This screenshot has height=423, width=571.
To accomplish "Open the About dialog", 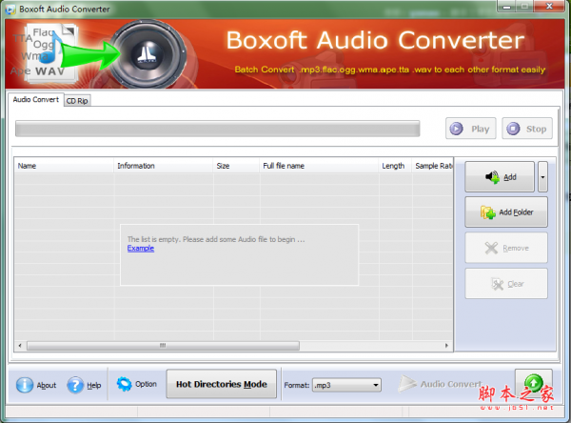I will coord(36,385).
